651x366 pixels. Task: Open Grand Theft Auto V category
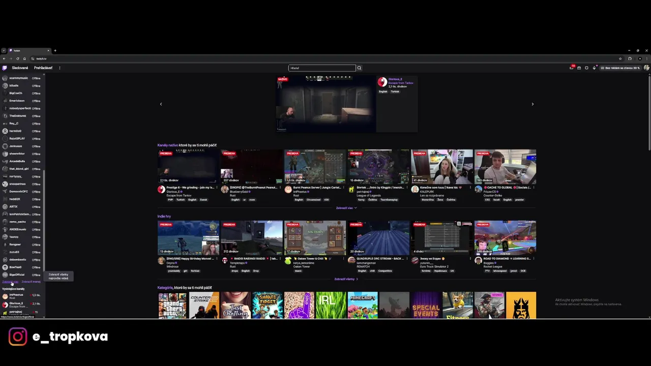[172, 305]
